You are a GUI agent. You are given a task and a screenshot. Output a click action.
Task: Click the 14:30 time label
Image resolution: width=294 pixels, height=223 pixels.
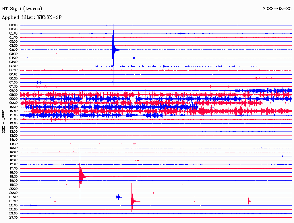pyautogui.click(x=13, y=144)
